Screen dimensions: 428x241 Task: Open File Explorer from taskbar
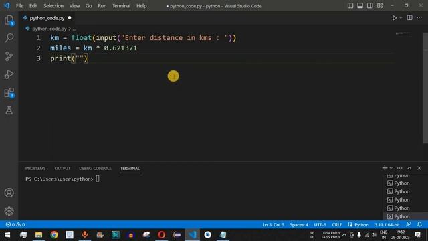click(39, 235)
